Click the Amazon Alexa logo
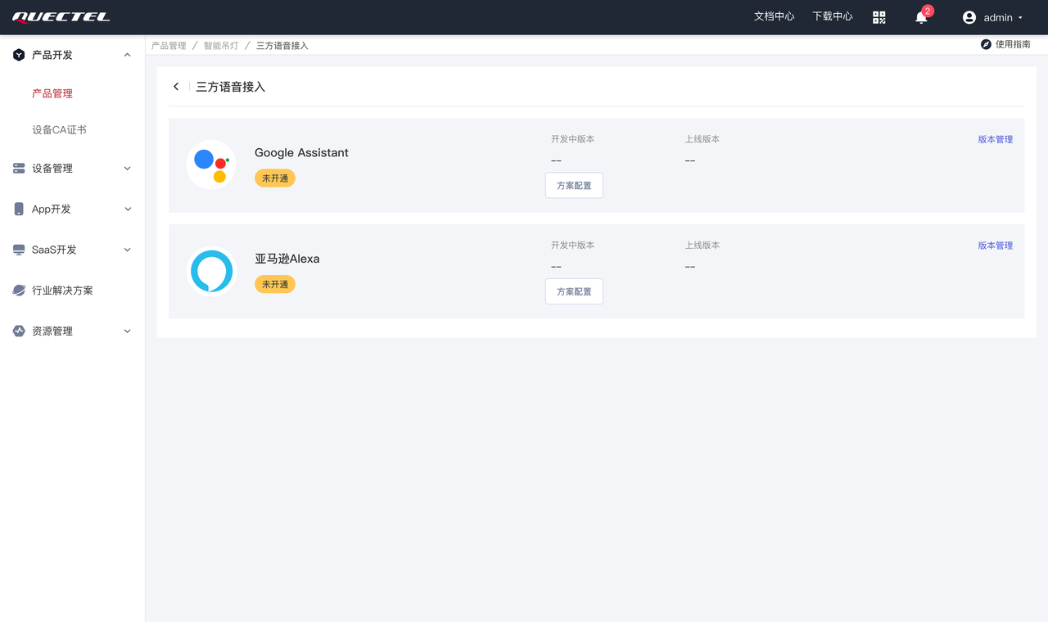This screenshot has width=1048, height=622. (211, 271)
